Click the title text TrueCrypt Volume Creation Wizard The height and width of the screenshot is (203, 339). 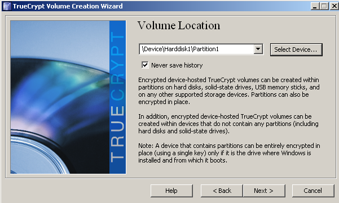click(x=68, y=6)
